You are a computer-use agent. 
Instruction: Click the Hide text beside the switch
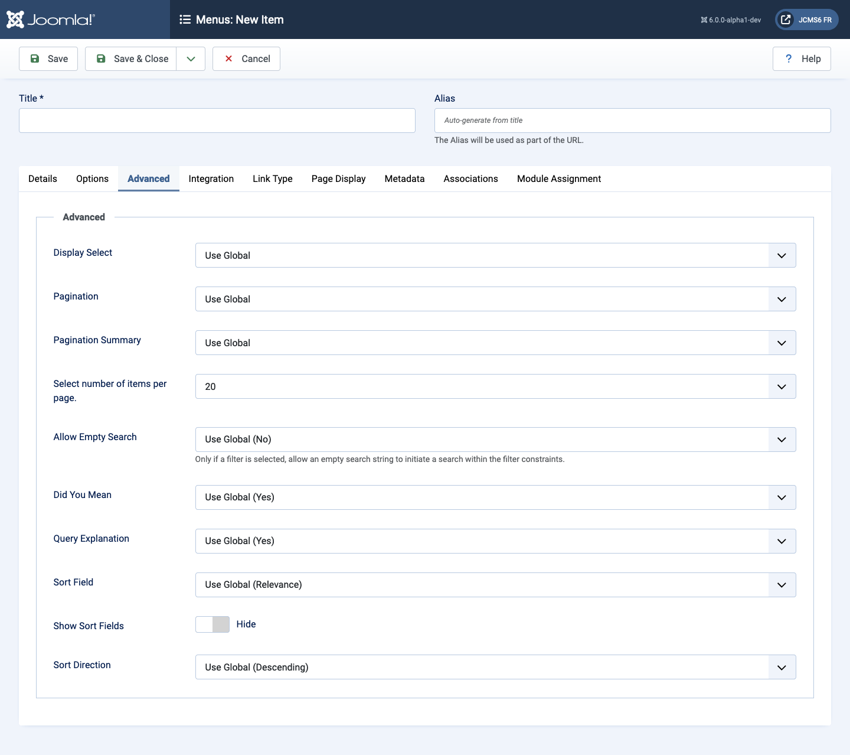(x=246, y=624)
